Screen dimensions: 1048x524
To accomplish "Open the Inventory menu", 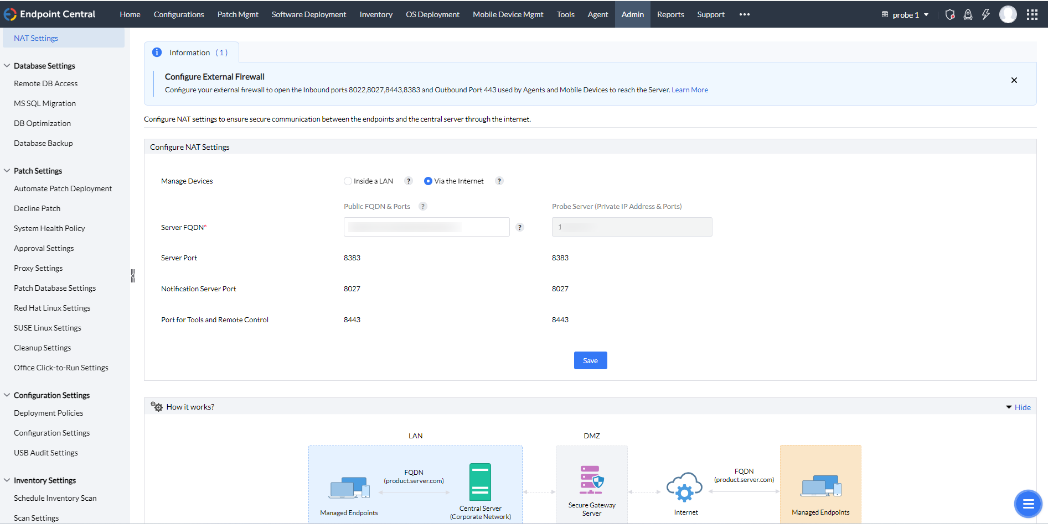I will coord(376,14).
